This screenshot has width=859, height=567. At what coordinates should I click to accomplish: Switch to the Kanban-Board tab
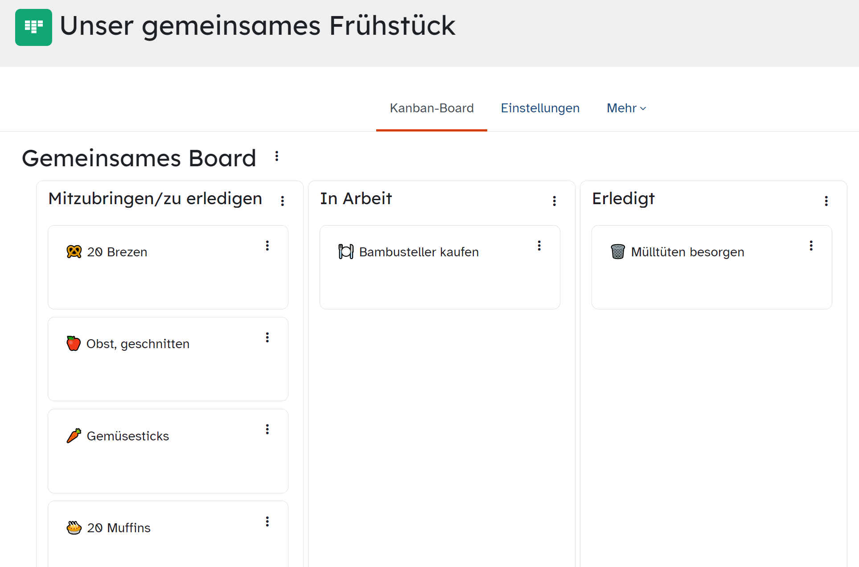[432, 108]
